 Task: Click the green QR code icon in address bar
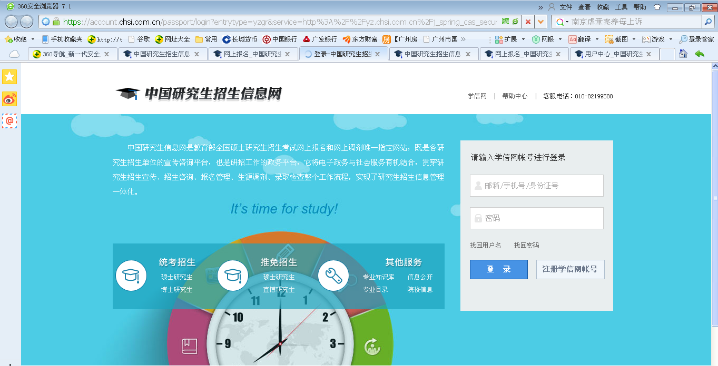click(x=505, y=22)
